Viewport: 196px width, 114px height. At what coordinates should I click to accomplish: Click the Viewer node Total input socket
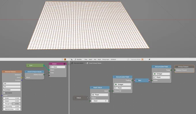49,73
